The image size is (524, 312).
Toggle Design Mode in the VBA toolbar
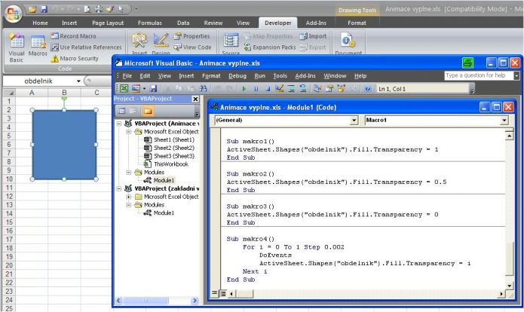pos(280,88)
